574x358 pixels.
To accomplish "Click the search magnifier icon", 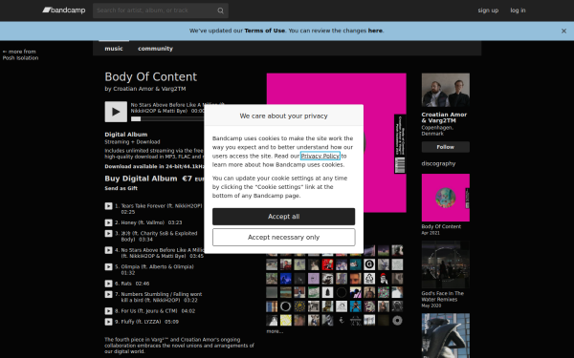I will pyautogui.click(x=220, y=11).
